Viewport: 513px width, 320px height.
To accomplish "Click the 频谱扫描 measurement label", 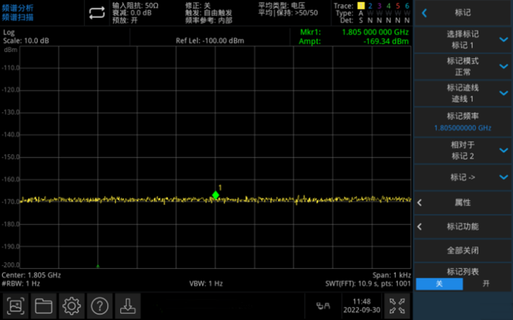I will click(x=17, y=17).
